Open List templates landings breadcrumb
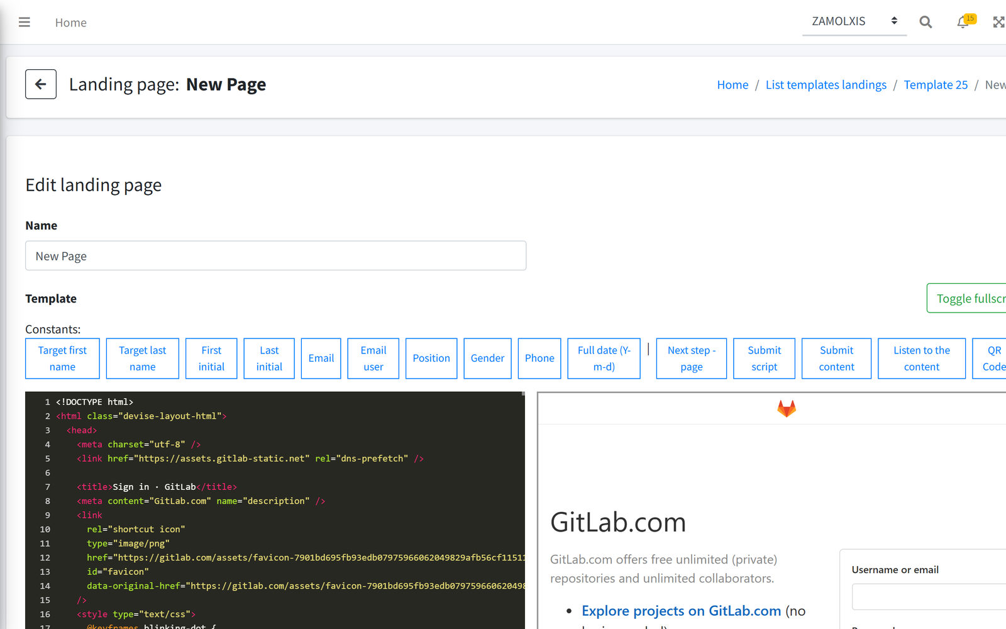This screenshot has height=629, width=1006. pyautogui.click(x=826, y=85)
